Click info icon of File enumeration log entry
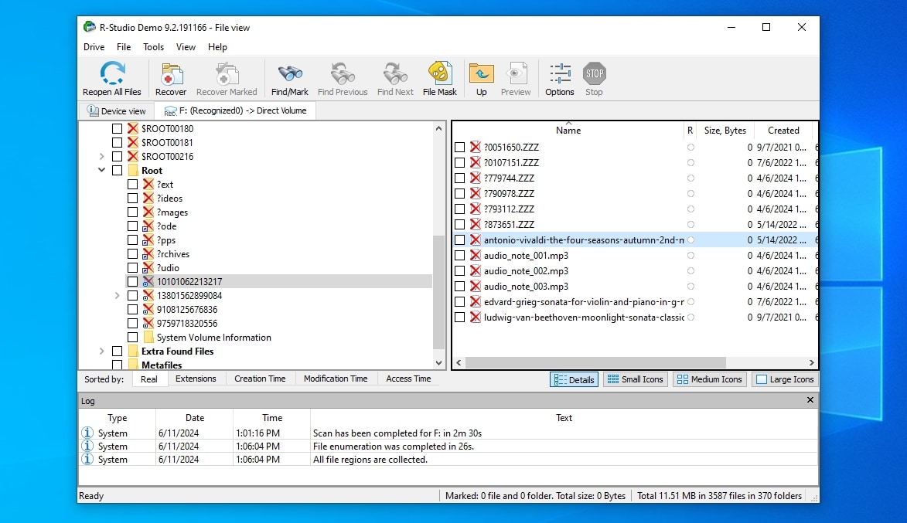907x523 pixels. click(87, 447)
